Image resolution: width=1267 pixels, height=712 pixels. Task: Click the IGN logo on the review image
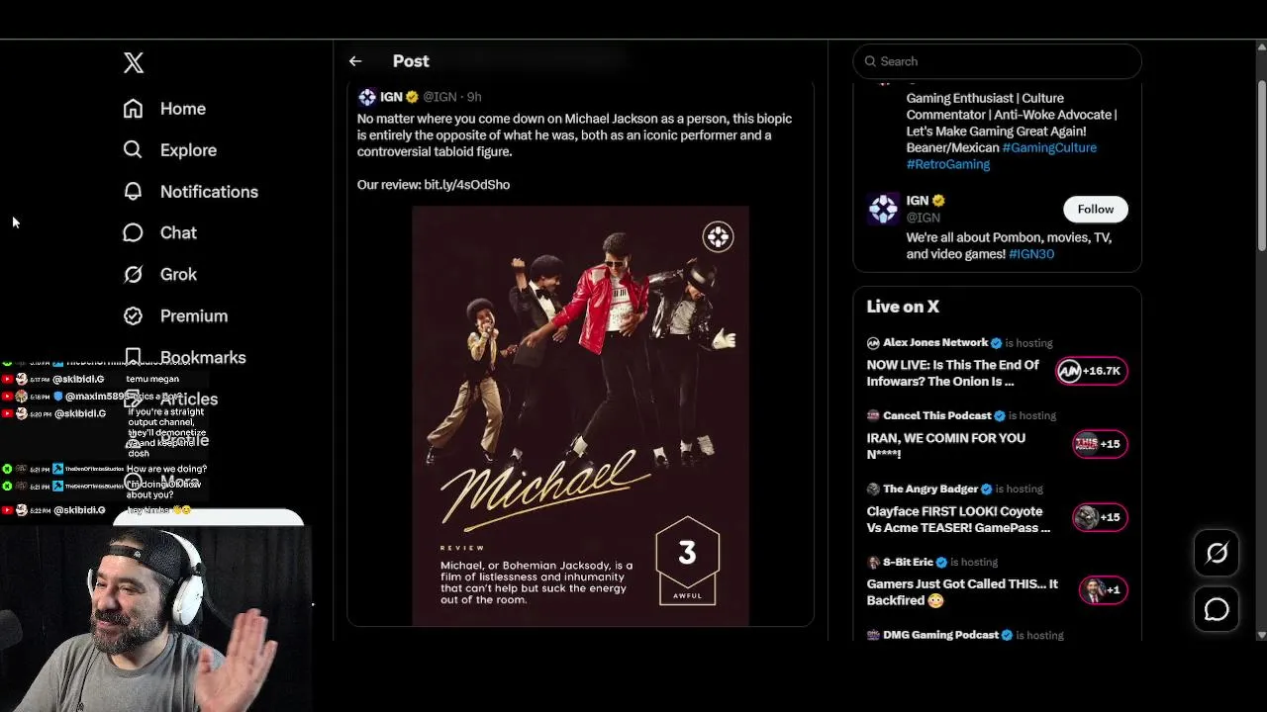(x=718, y=236)
